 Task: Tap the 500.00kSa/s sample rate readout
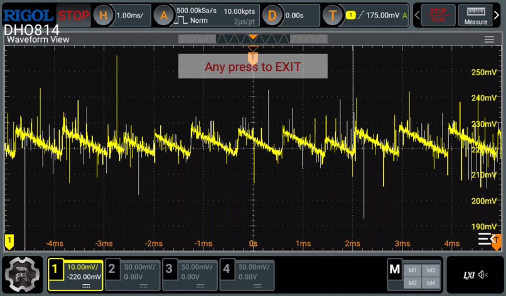(196, 11)
